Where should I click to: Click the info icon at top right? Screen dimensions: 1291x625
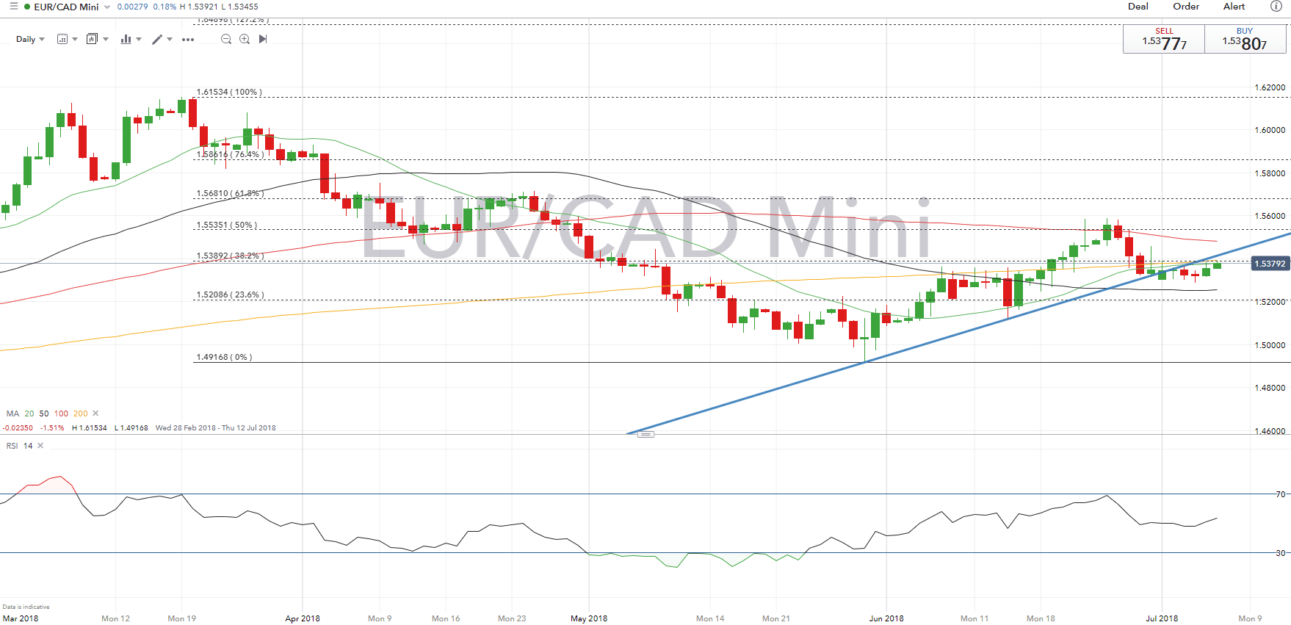(x=1276, y=7)
